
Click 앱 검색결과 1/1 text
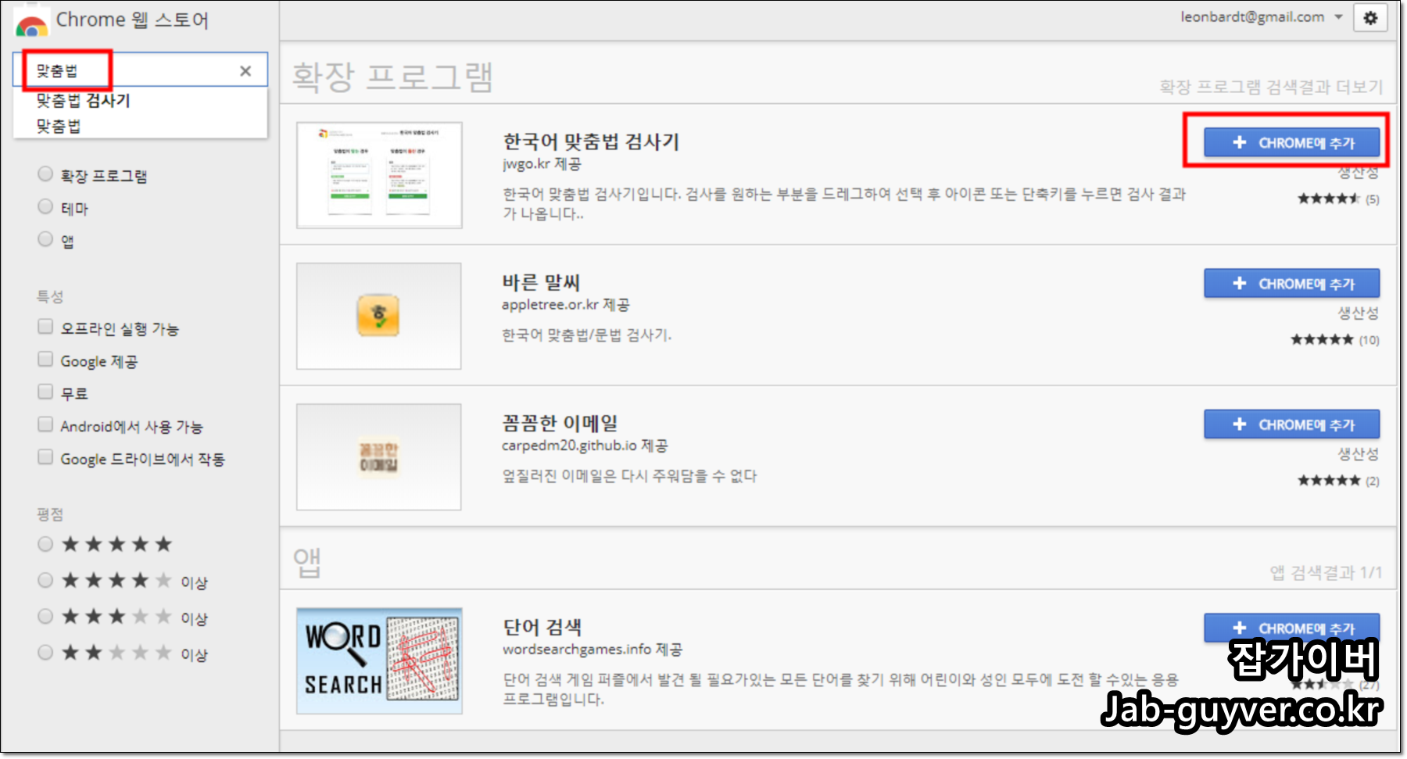click(1326, 572)
